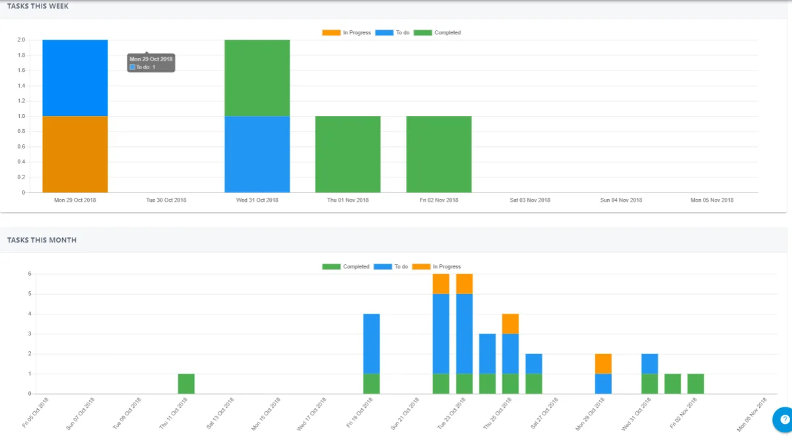Select green bar for Fri 02 Nov 2018 weekly

coord(439,154)
